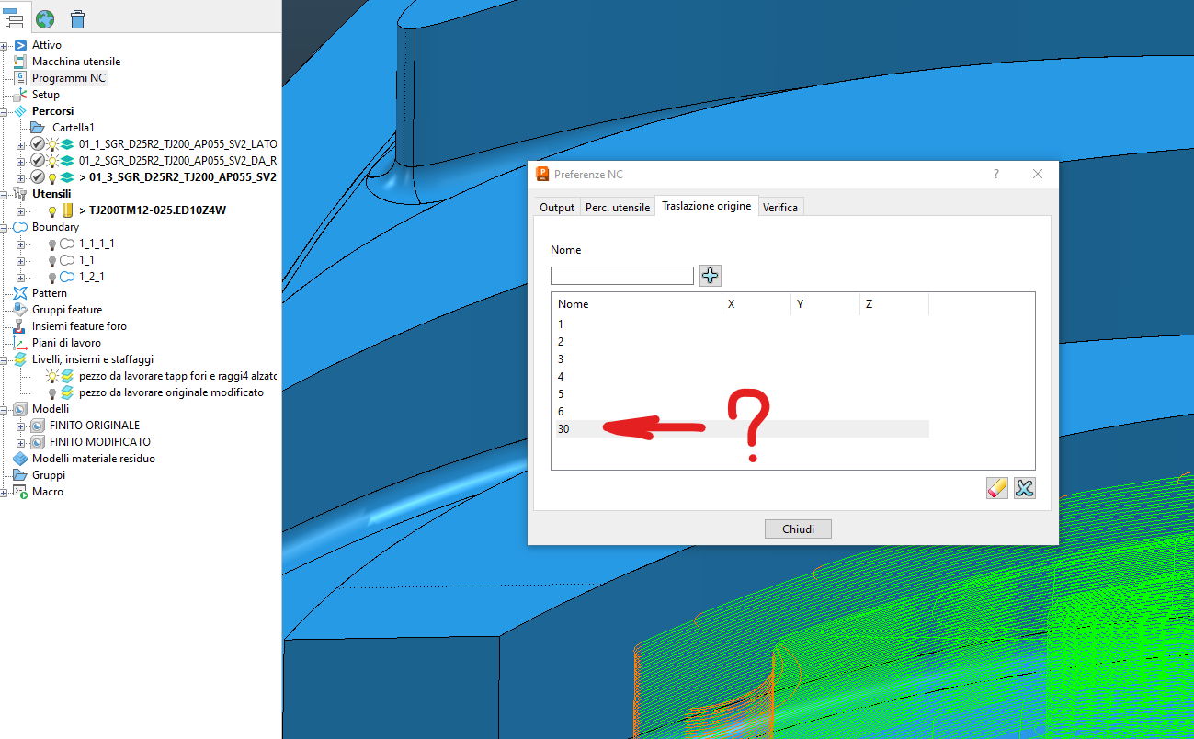
Task: Click the Piani di lavoro axes icon
Action: coord(20,343)
